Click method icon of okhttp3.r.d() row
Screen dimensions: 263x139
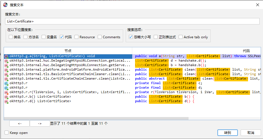7,101
